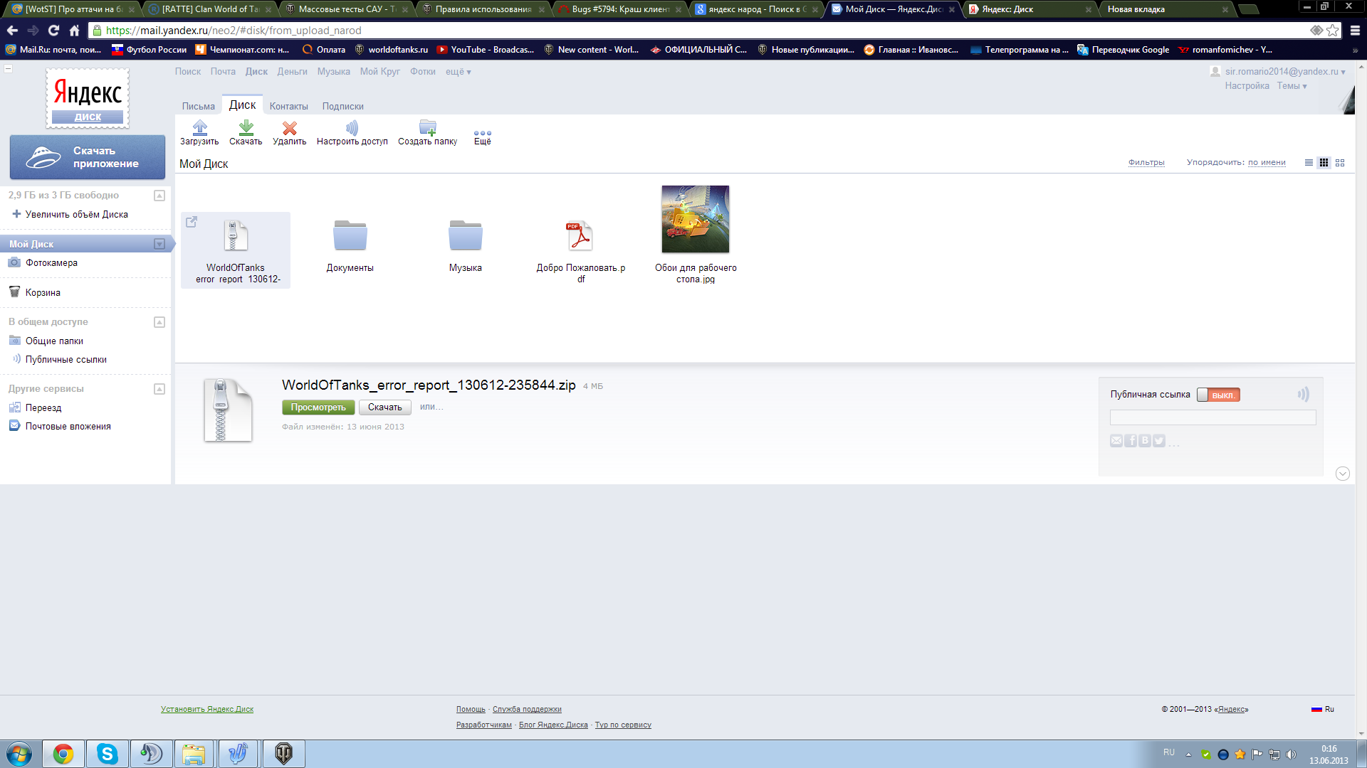The height and width of the screenshot is (768, 1367).
Task: Click the Фильтры link
Action: (x=1146, y=163)
